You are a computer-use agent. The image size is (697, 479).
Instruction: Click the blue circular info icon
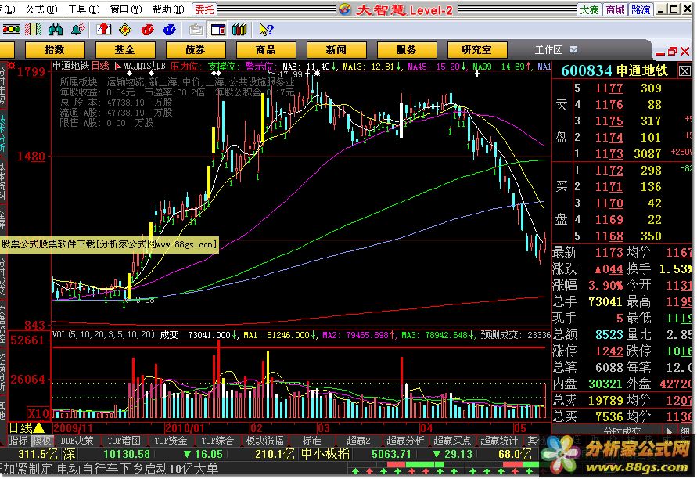click(169, 30)
